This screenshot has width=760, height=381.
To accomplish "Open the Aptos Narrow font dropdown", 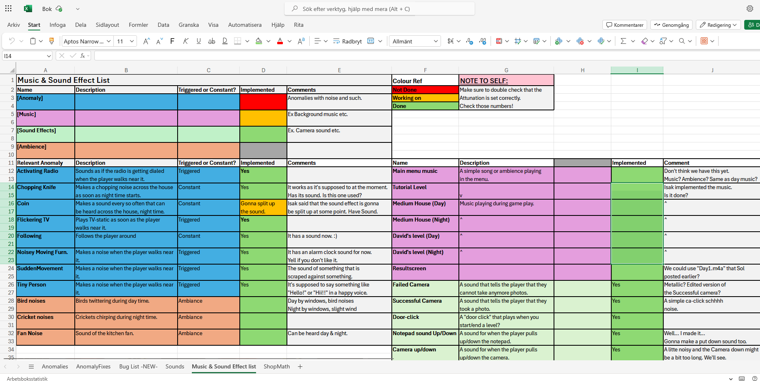I will coord(87,41).
